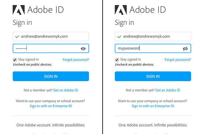Screen dimensions: 204x134
Task: Follow 'Get an Adobe ID' in the masked-password form
Action: (66, 90)
